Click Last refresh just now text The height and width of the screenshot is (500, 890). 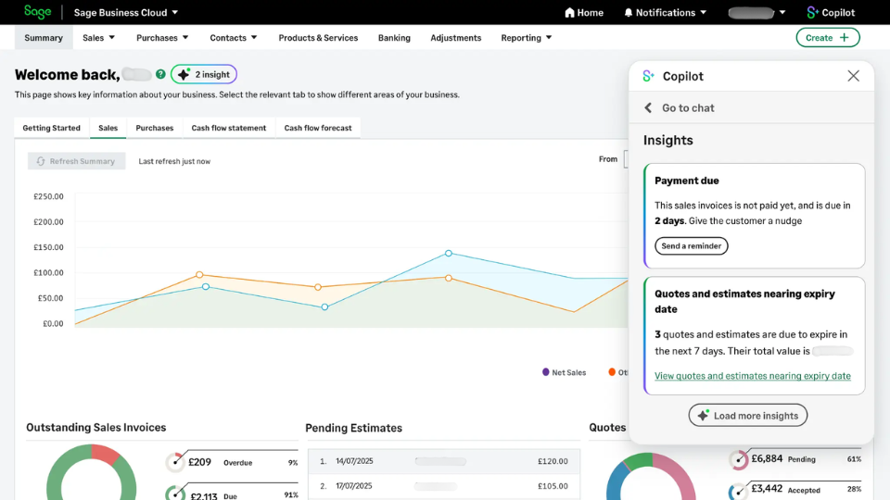(174, 161)
